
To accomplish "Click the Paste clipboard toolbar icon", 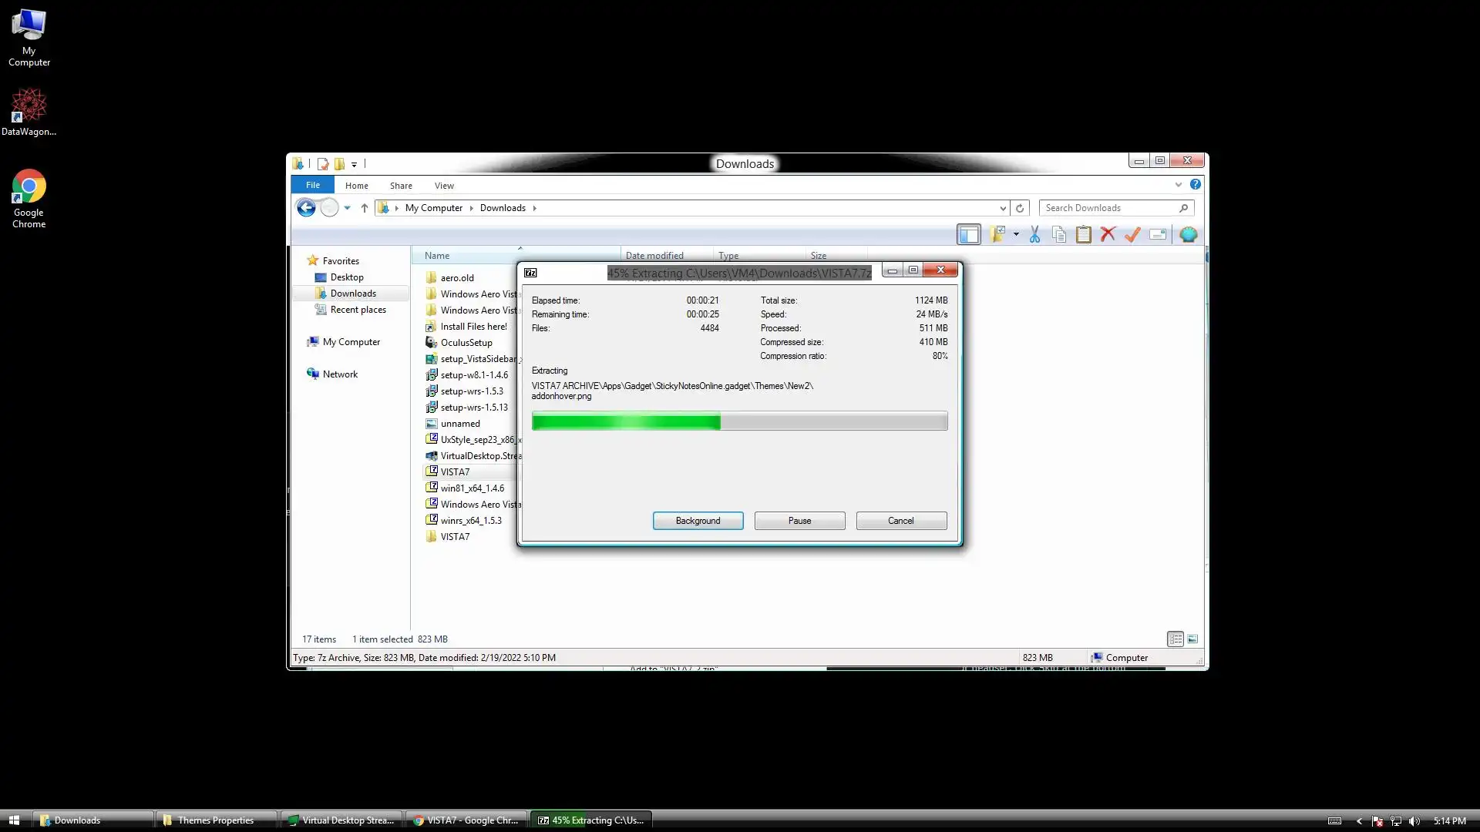I will tap(1083, 235).
